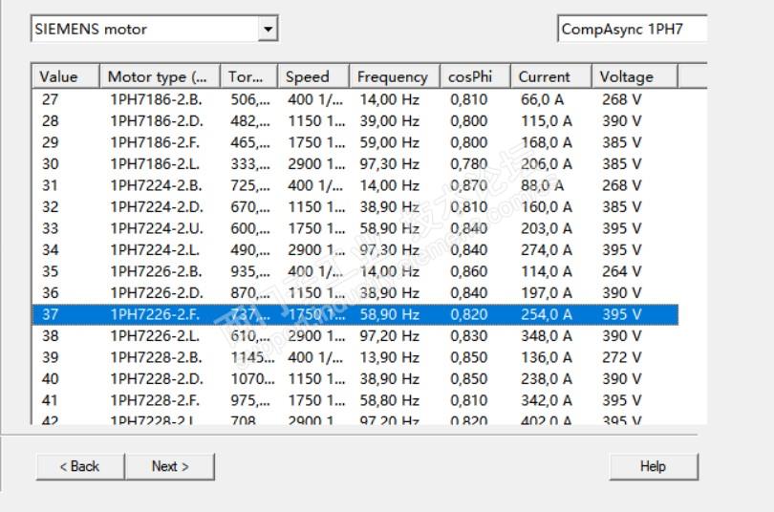Select motor 1PH7186-2.L. row
This screenshot has width=774, height=512.
[355, 163]
